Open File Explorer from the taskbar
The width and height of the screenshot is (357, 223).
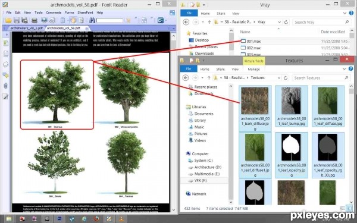point(9,219)
